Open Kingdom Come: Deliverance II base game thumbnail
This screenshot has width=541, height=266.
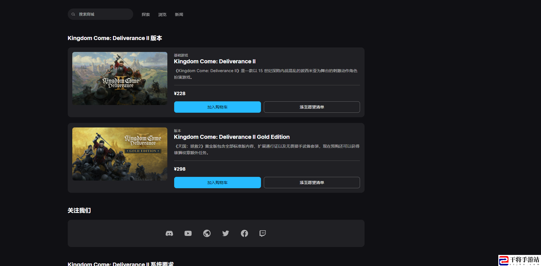pyautogui.click(x=120, y=78)
